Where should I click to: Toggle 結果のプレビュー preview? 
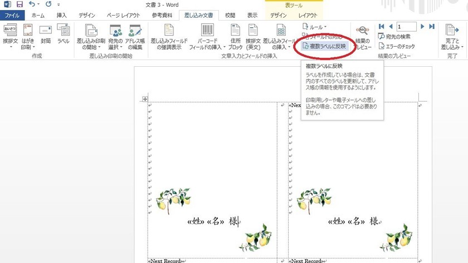[x=363, y=37]
